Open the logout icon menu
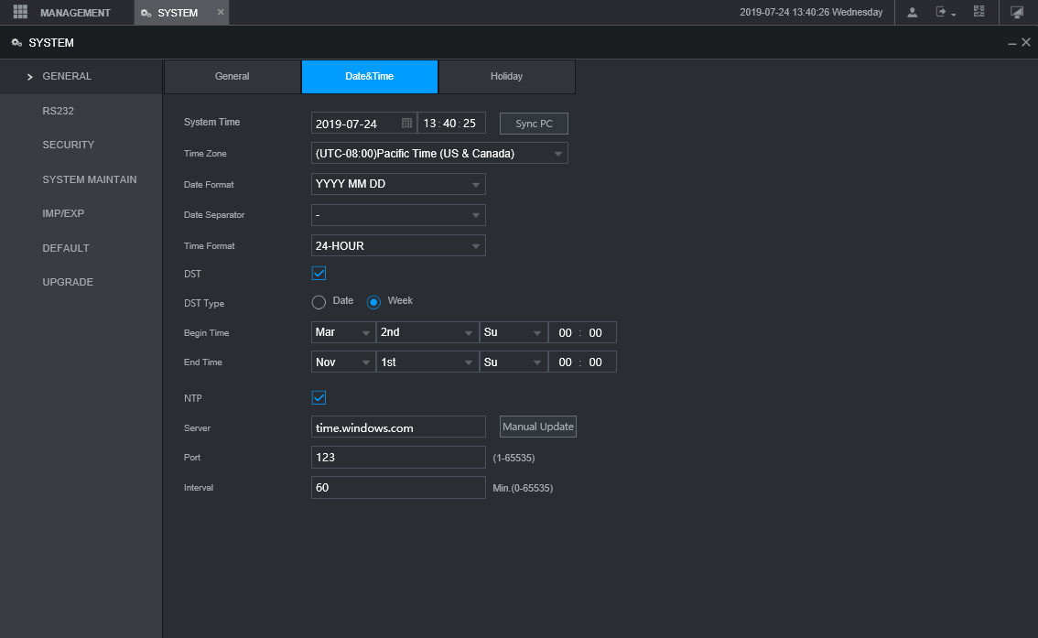Viewport: 1038px width, 638px height. click(x=945, y=12)
